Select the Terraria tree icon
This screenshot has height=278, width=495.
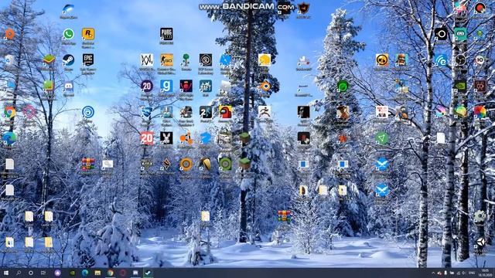pyautogui.click(x=186, y=60)
